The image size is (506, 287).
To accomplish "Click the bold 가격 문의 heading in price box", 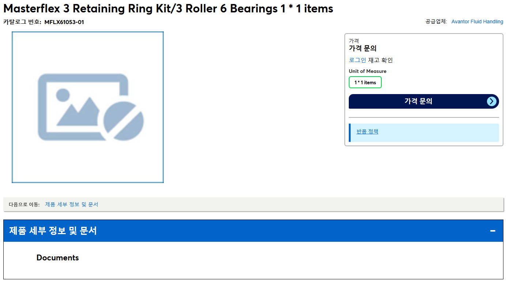I will (x=363, y=48).
